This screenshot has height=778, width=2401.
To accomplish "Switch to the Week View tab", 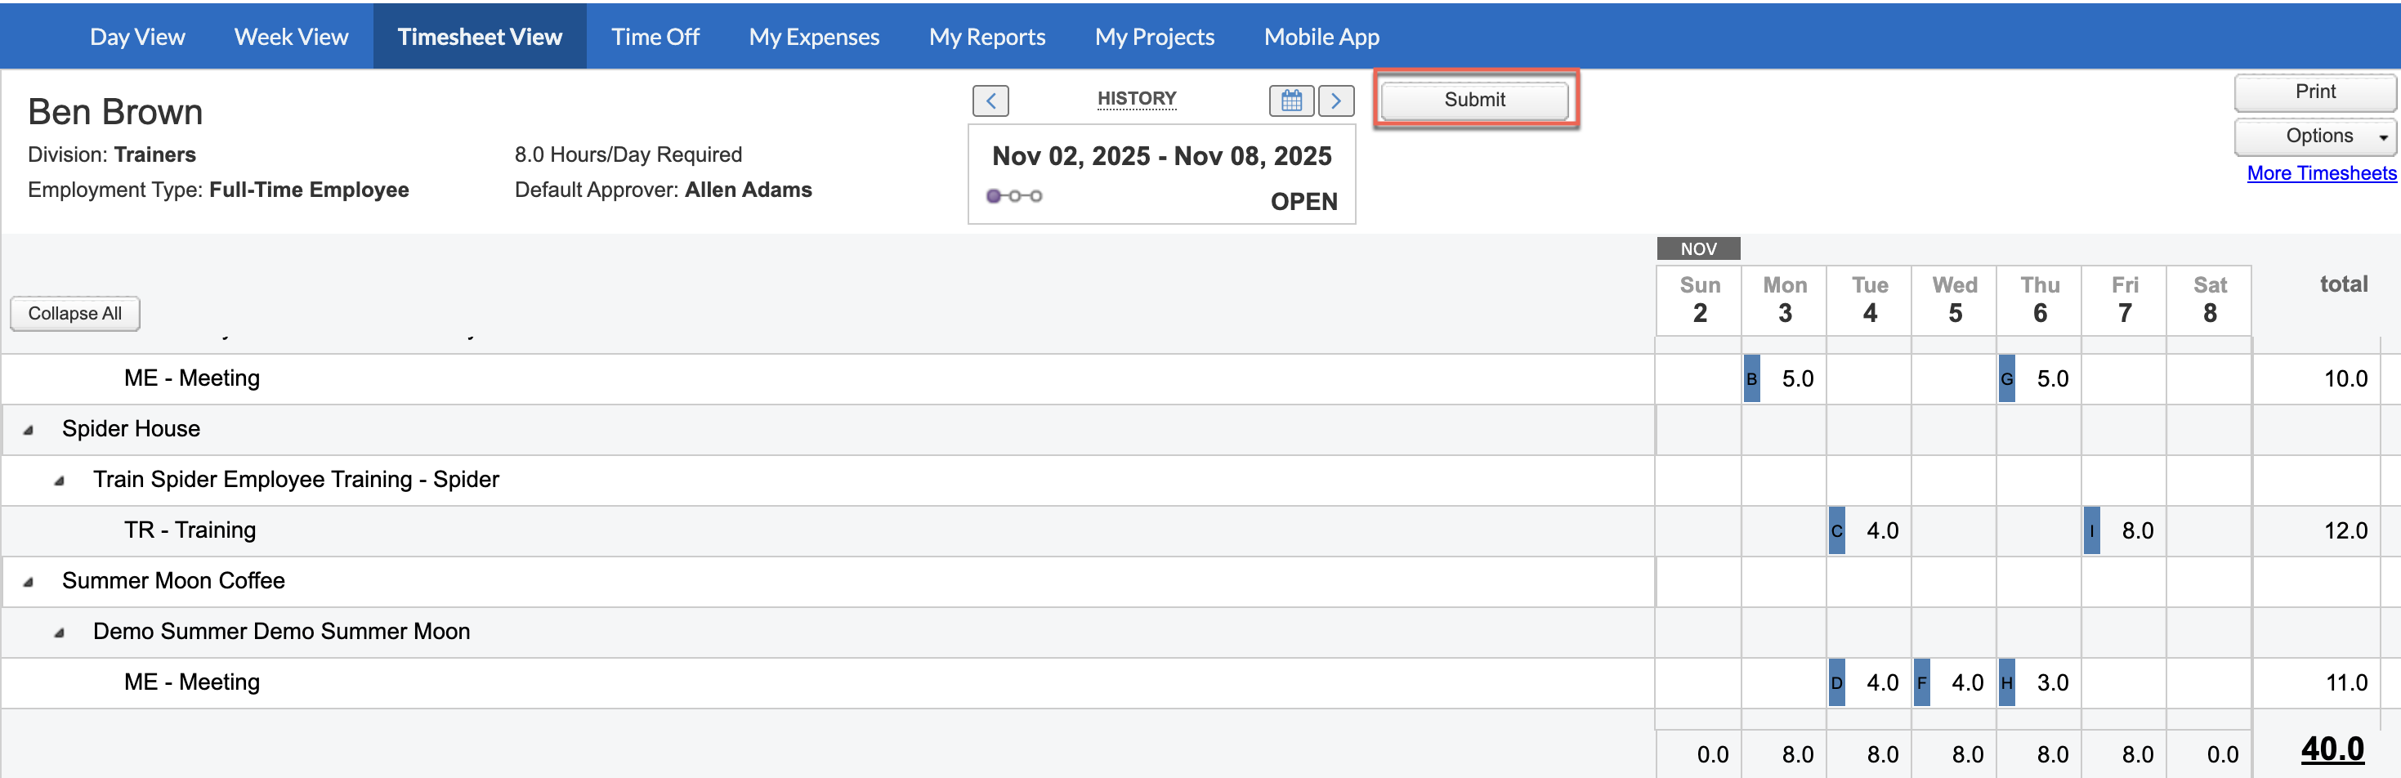I will (x=291, y=36).
